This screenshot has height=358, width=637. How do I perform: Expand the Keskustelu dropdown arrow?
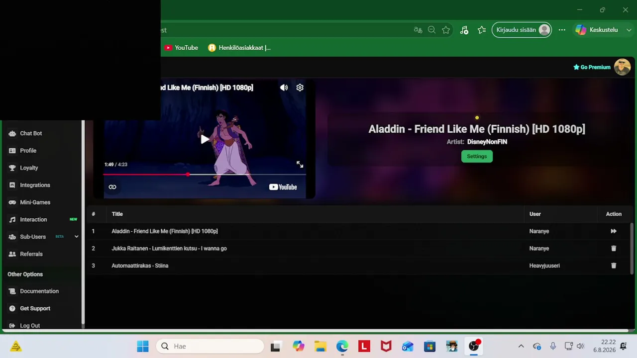[x=629, y=30]
